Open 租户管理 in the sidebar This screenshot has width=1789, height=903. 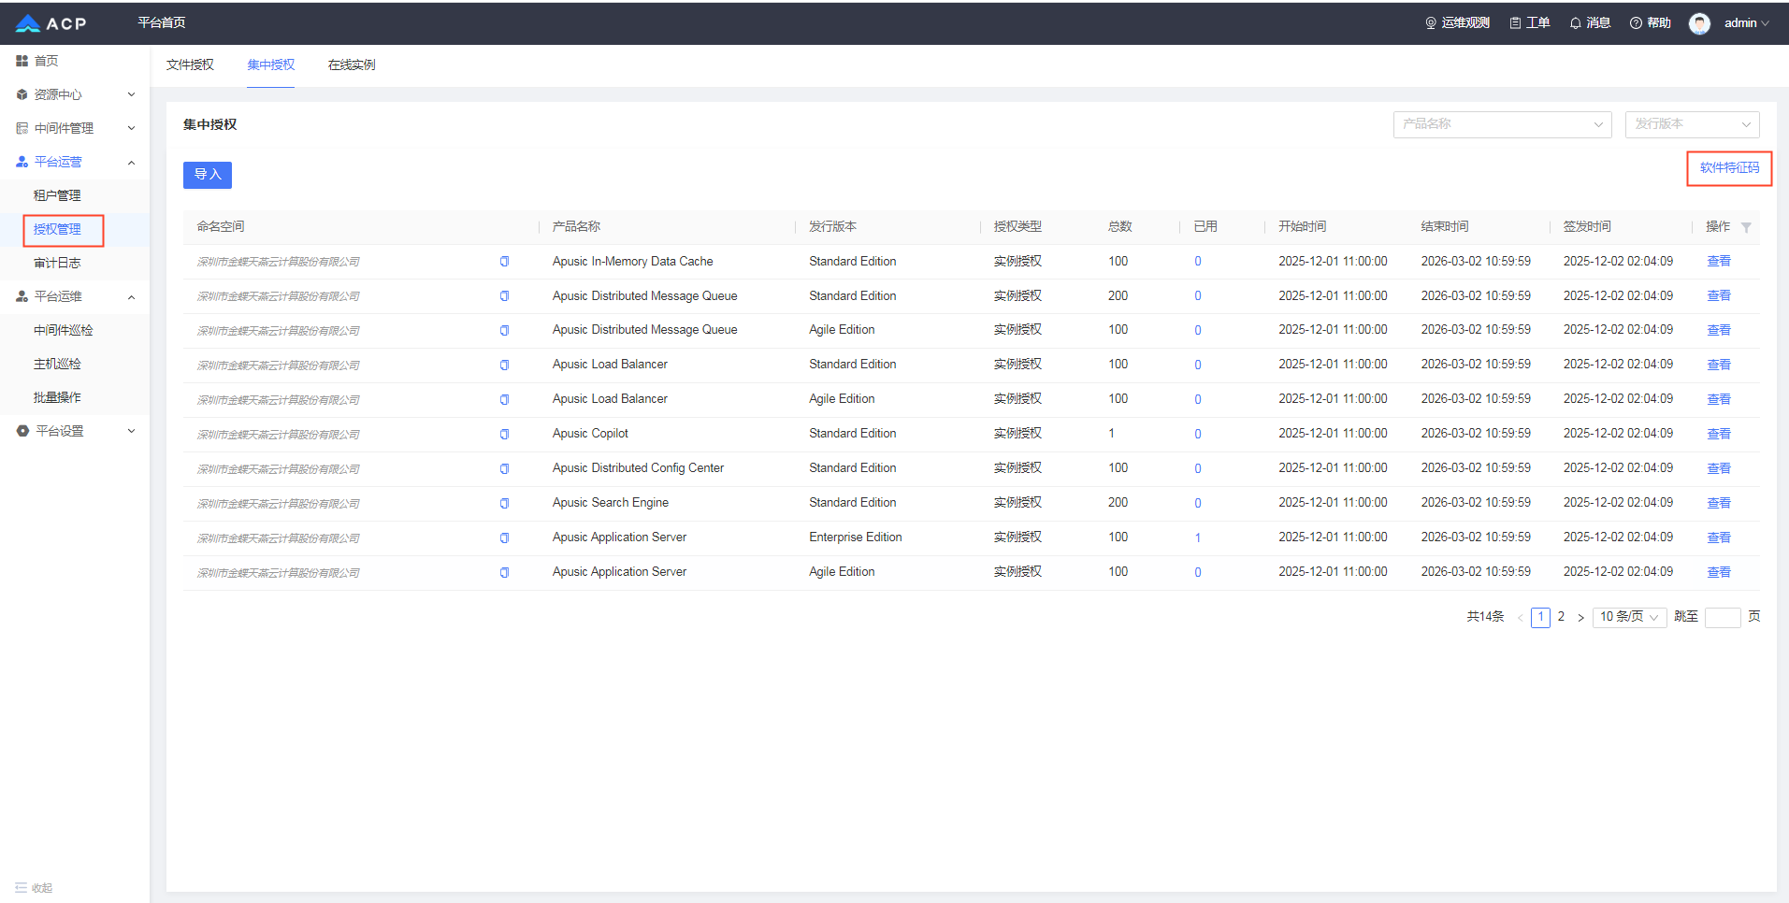coord(57,195)
